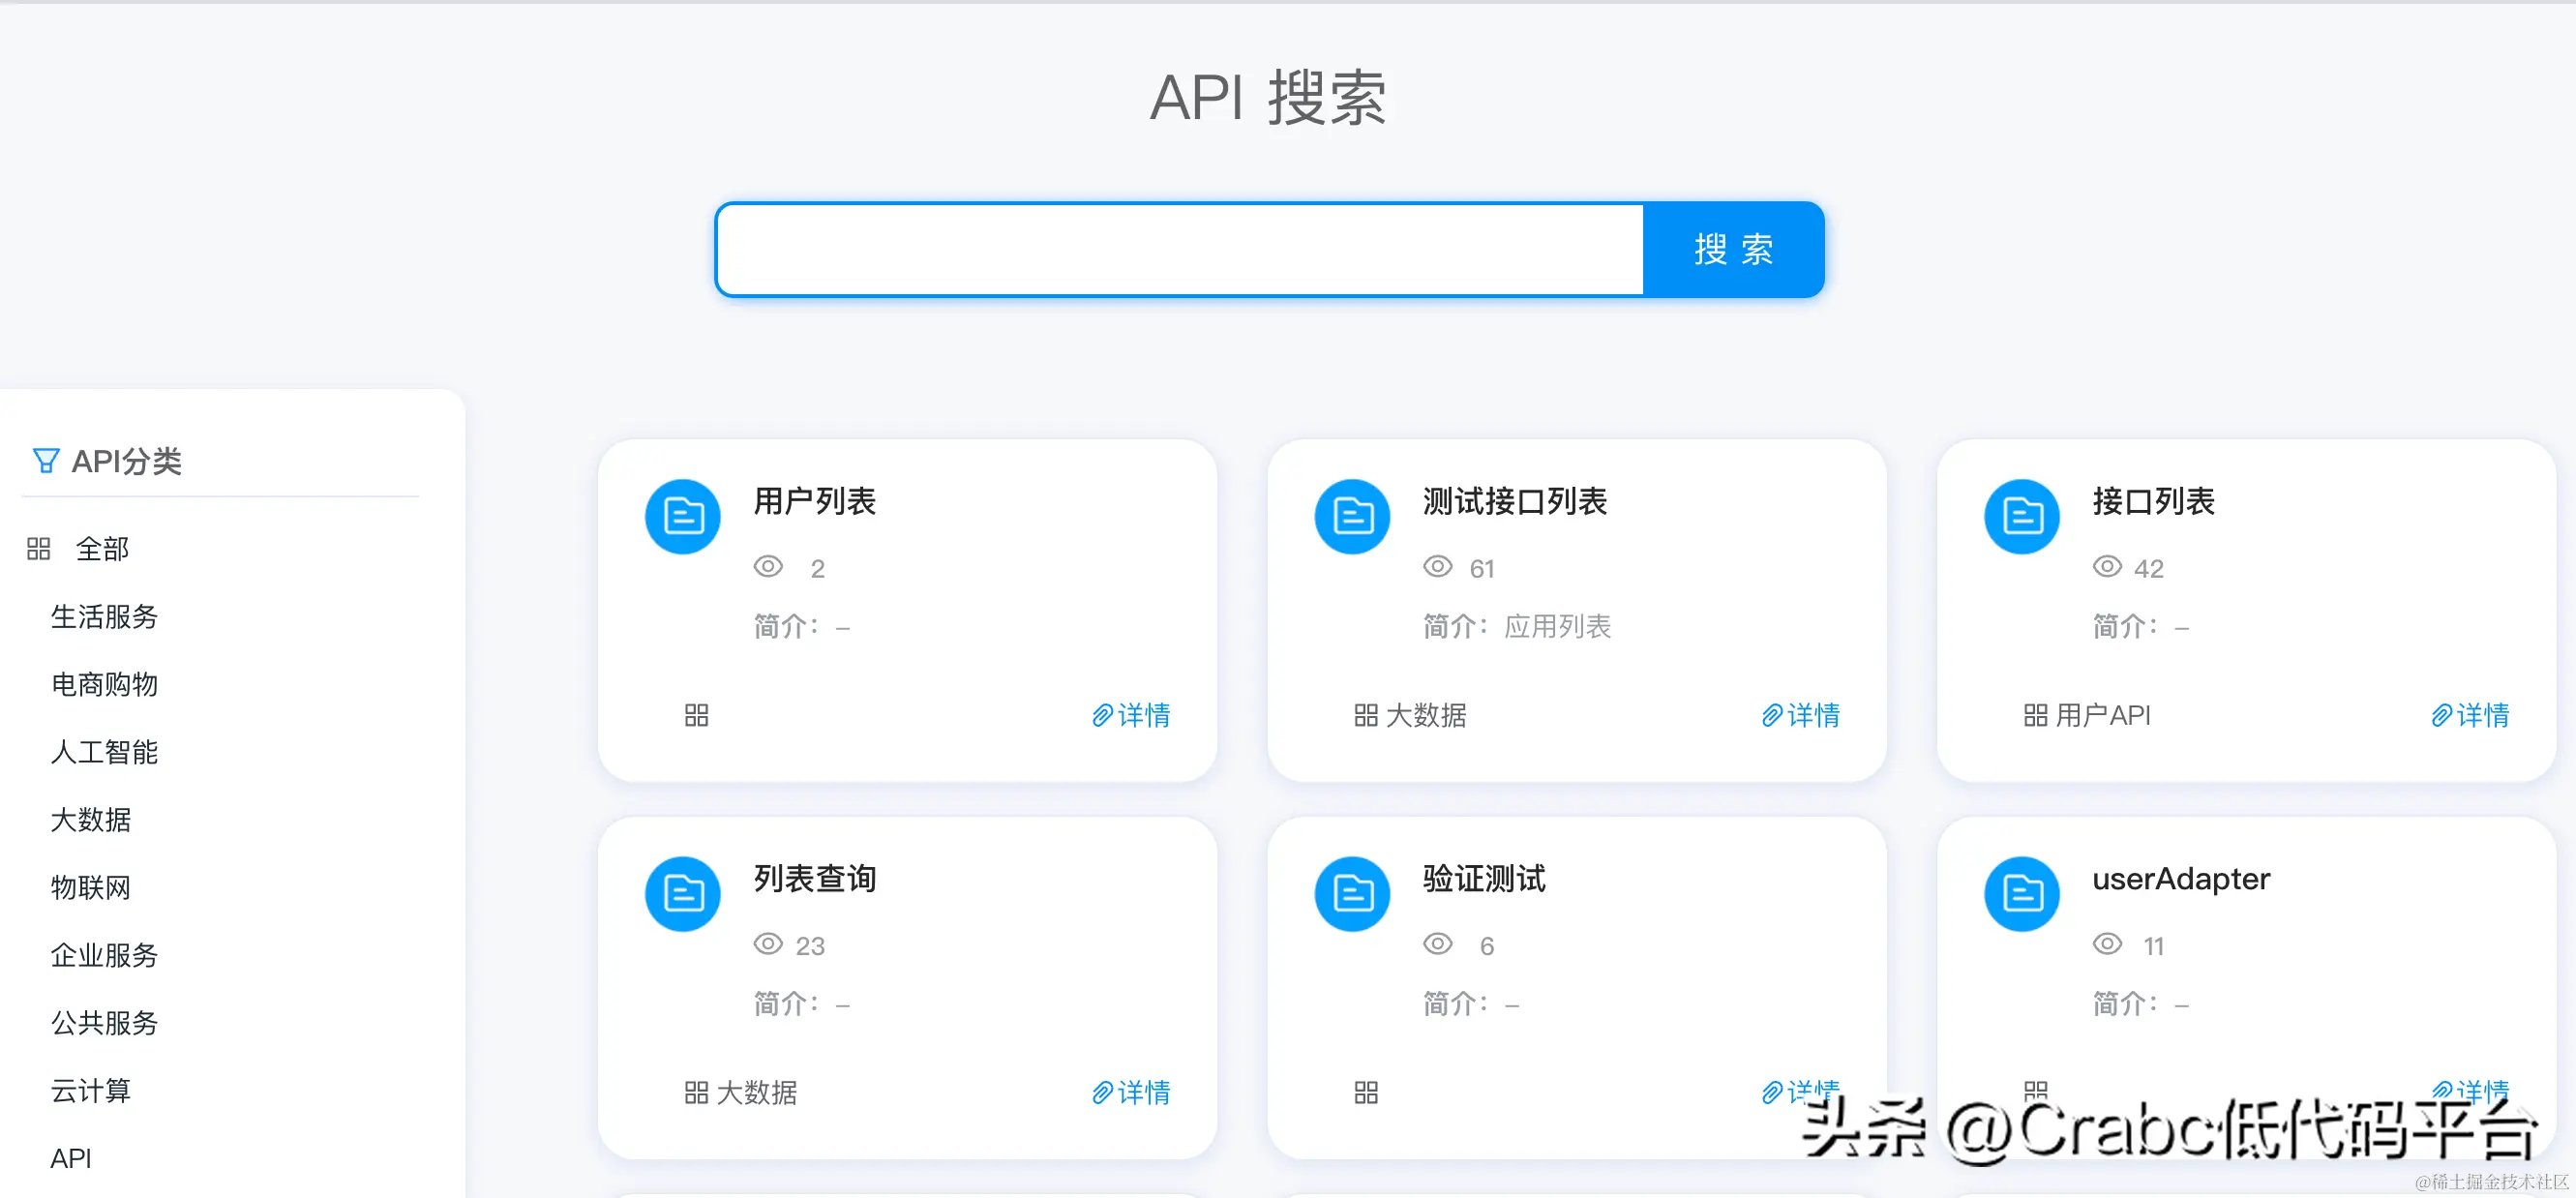This screenshot has width=2576, height=1198.
Task: Click the API分类 filter funnel icon
Action: click(46, 461)
